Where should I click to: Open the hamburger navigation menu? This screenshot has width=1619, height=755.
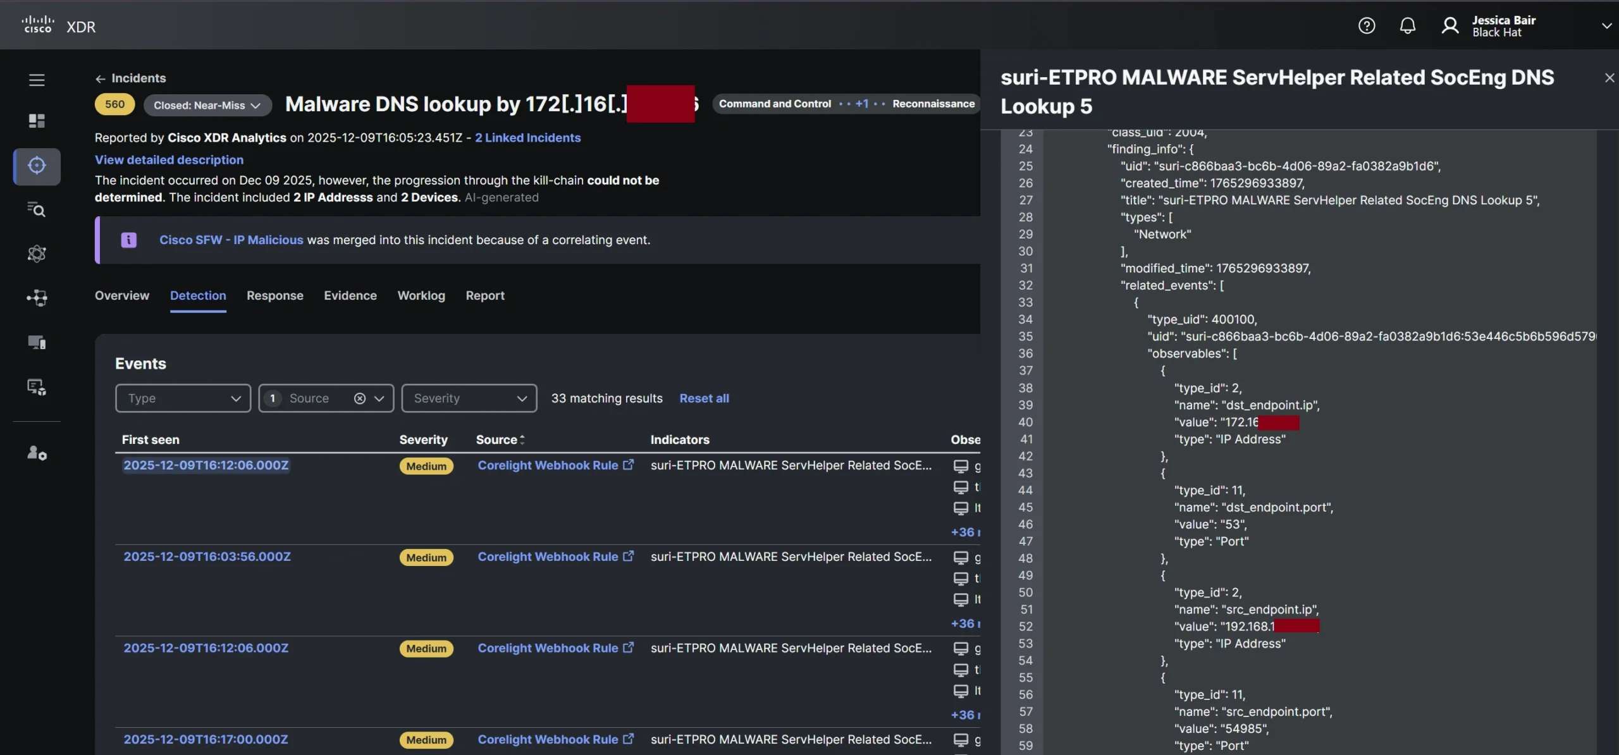(x=37, y=80)
